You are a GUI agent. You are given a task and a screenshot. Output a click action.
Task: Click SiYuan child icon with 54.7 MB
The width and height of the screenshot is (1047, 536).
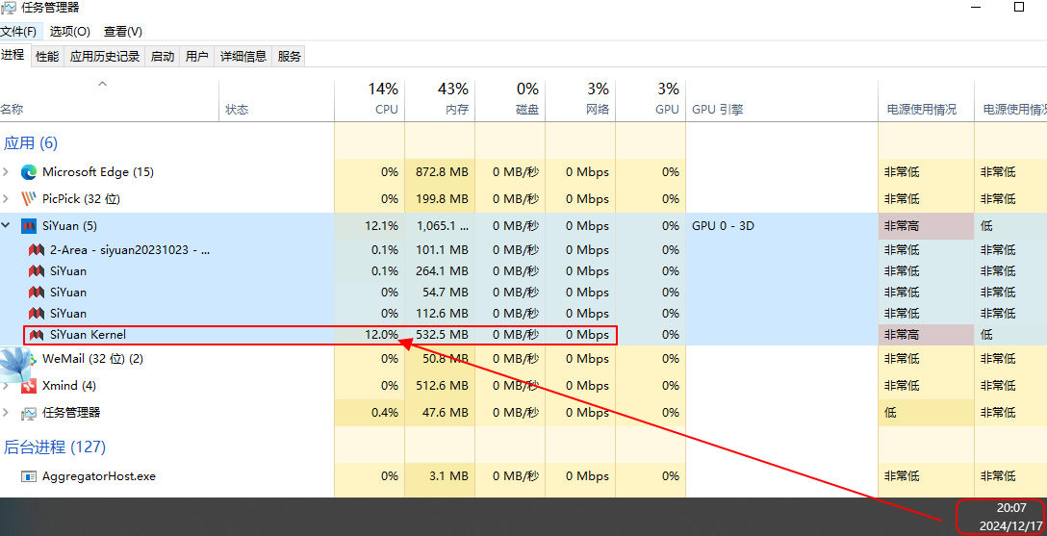(37, 292)
